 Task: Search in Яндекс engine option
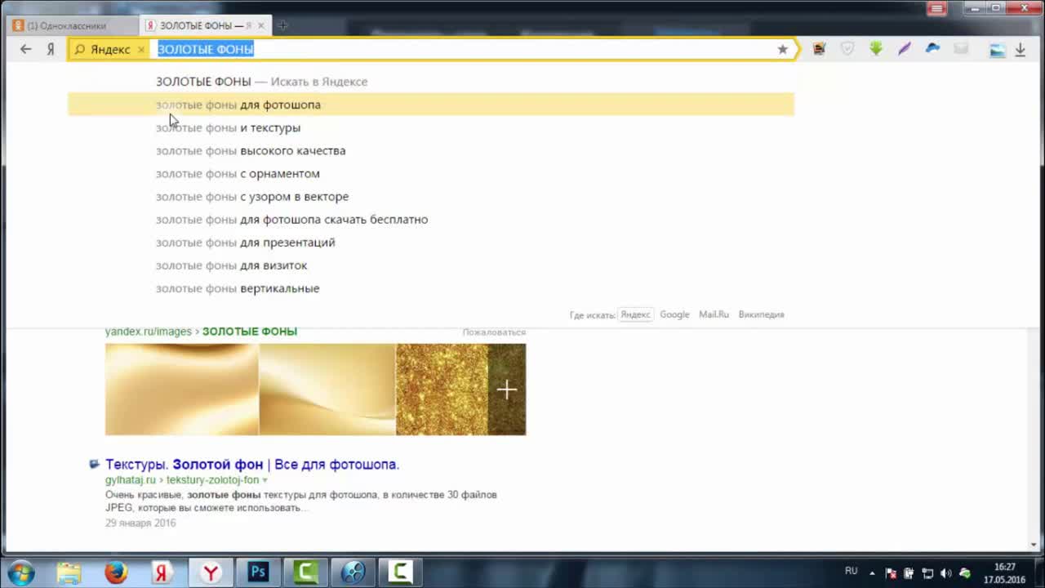pos(635,314)
